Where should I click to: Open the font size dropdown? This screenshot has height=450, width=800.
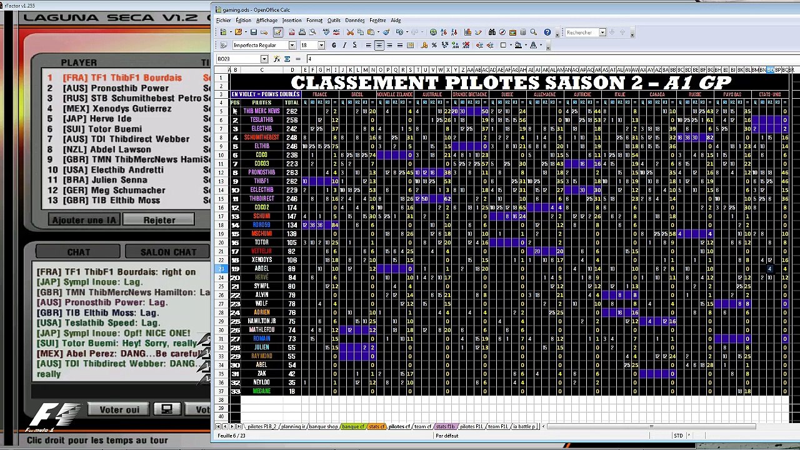coord(321,45)
